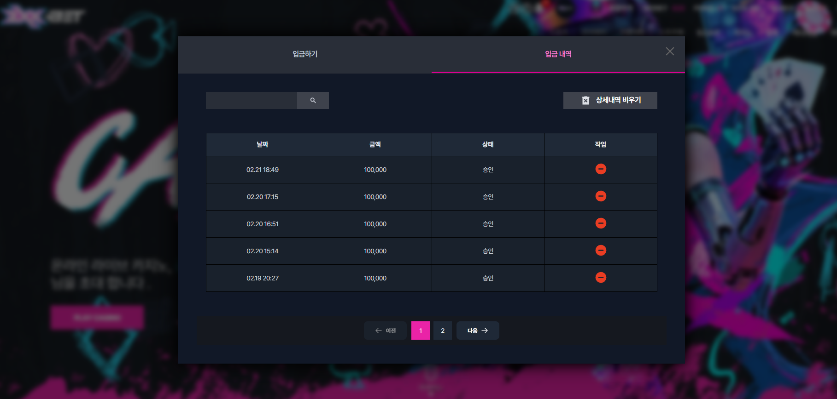Delete the 02.21 18:49 deposit record
This screenshot has height=399, width=837.
(x=601, y=169)
